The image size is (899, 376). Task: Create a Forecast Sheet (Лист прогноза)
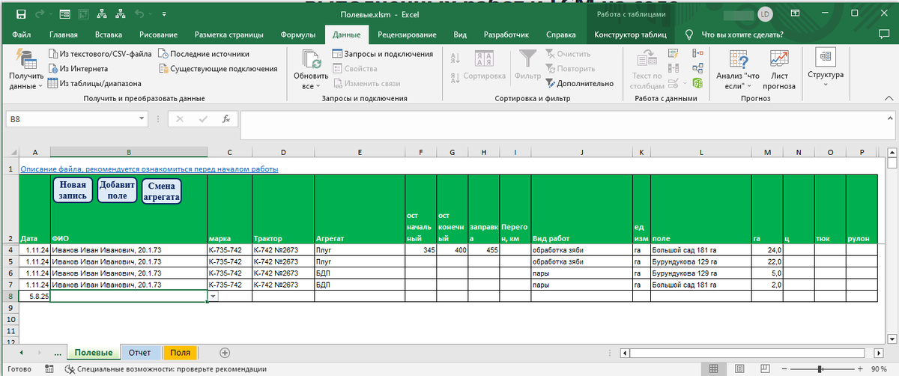tap(779, 69)
